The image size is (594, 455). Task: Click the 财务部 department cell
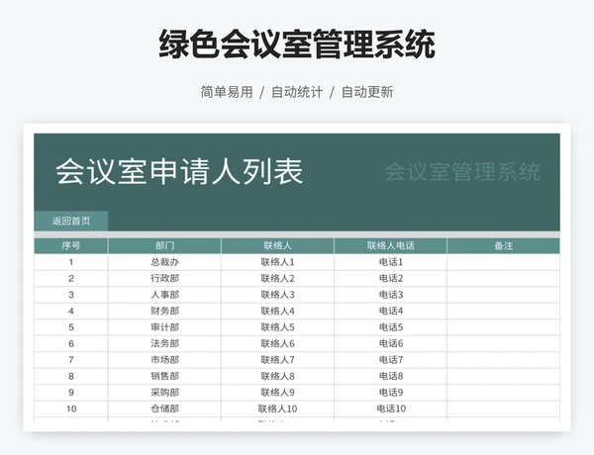click(164, 311)
